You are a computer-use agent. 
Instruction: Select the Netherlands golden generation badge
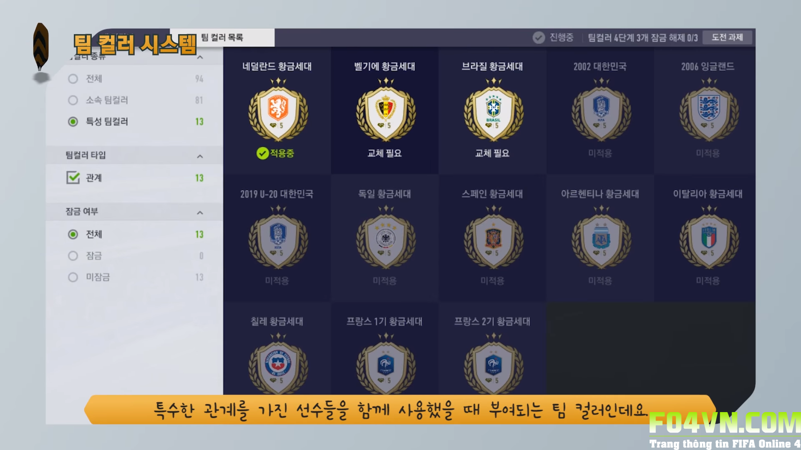(278, 110)
